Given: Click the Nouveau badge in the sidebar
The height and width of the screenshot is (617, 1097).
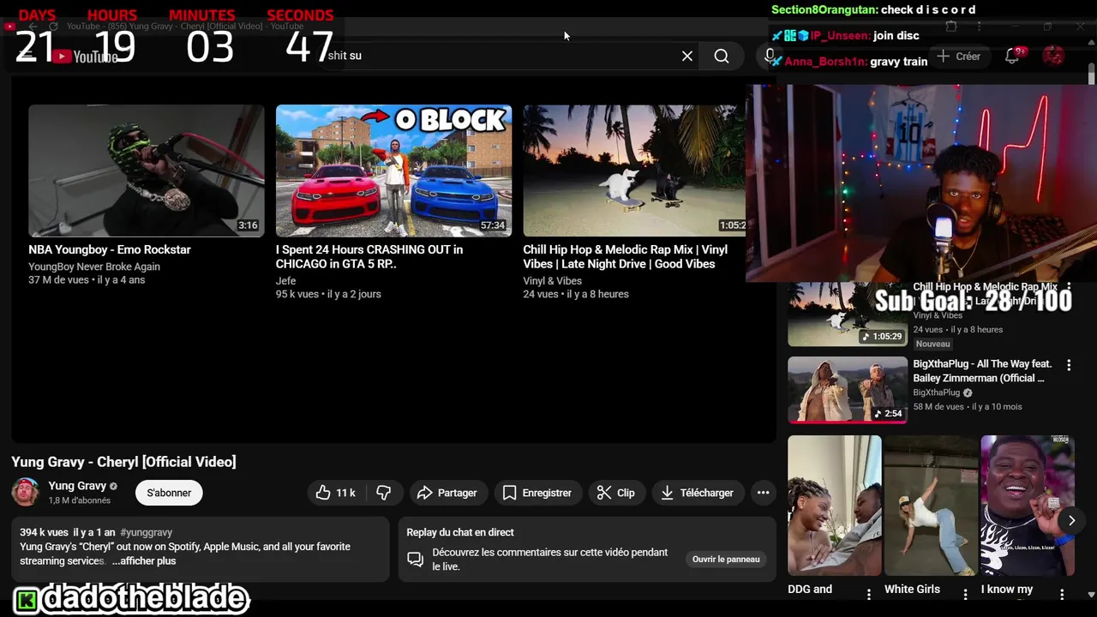Looking at the screenshot, I should 933,344.
